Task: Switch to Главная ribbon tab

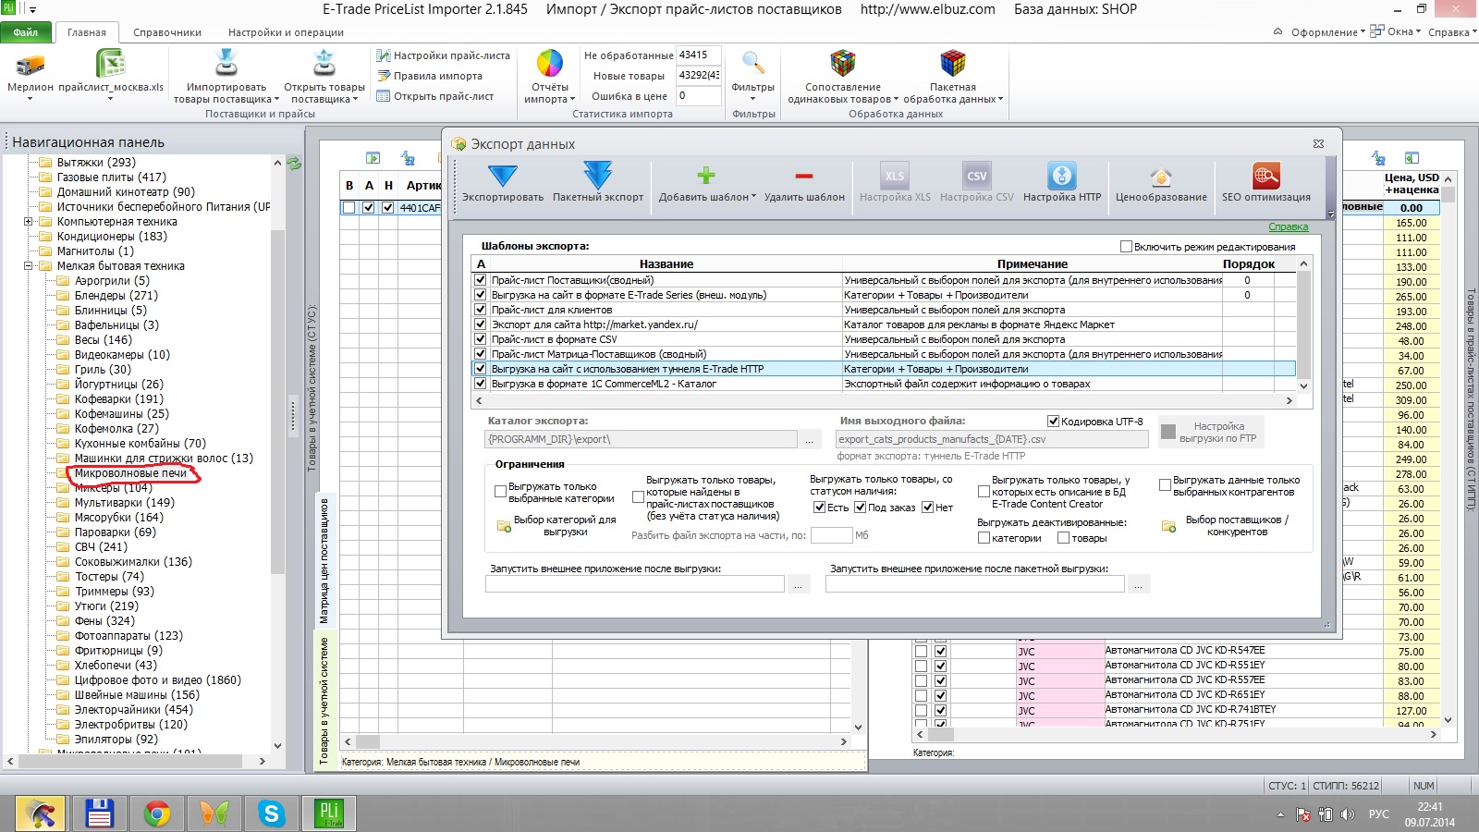Action: pos(87,32)
